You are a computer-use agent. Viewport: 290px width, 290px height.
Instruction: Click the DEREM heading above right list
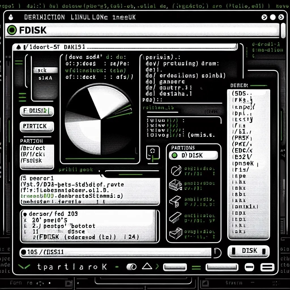pyautogui.click(x=239, y=86)
